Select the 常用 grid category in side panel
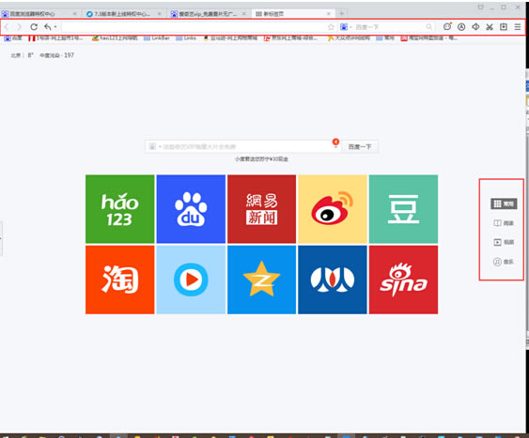This screenshot has width=529, height=438. [x=504, y=204]
